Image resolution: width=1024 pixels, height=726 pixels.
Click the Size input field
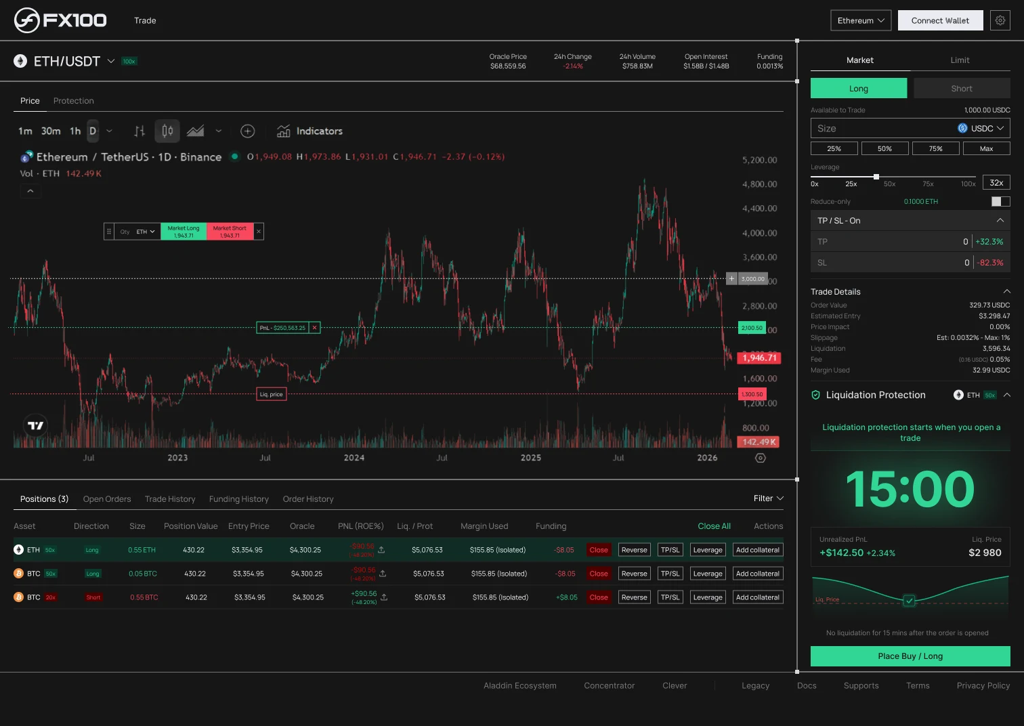[x=910, y=129]
